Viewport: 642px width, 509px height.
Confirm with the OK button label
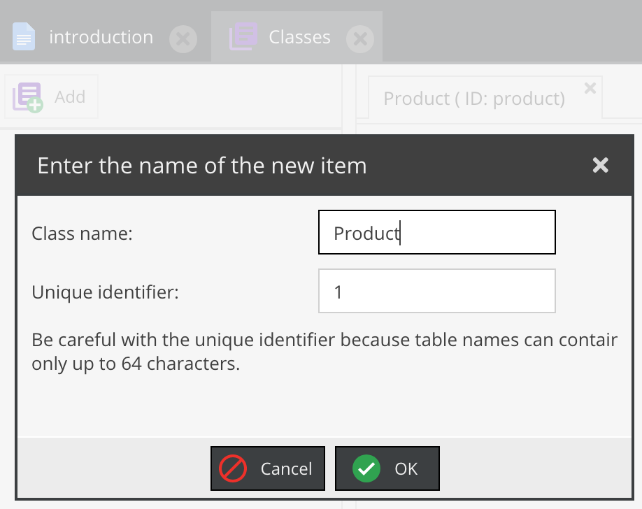pyautogui.click(x=406, y=468)
